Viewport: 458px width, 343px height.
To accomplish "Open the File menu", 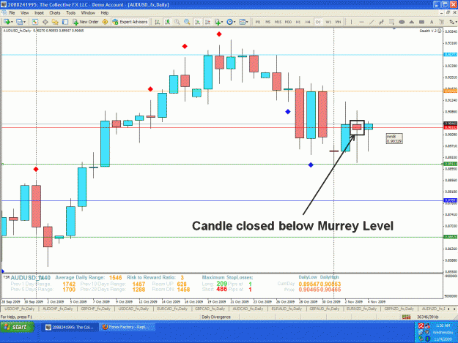I will point(12,13).
